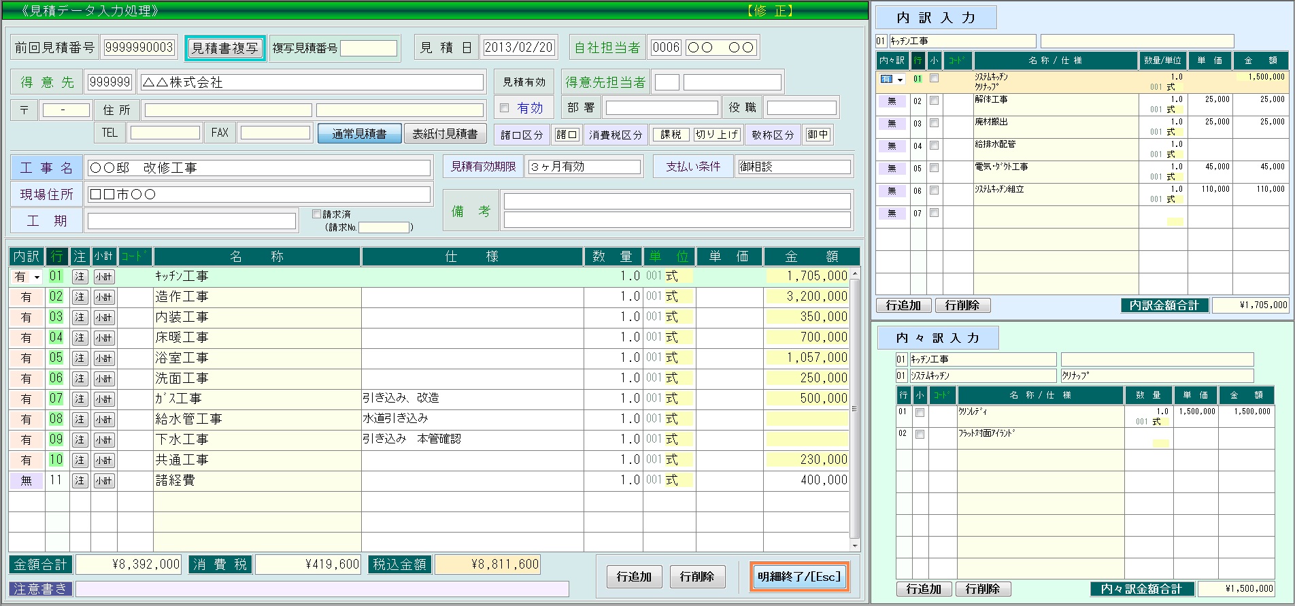Click 小計 icon on row 06 洗面工事
Screen dimensions: 1295x606
pos(103,379)
